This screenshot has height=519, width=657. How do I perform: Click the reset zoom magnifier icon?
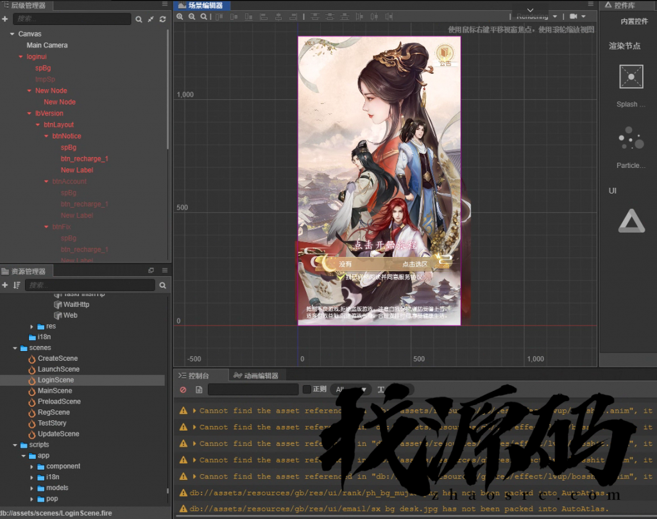pyautogui.click(x=203, y=16)
